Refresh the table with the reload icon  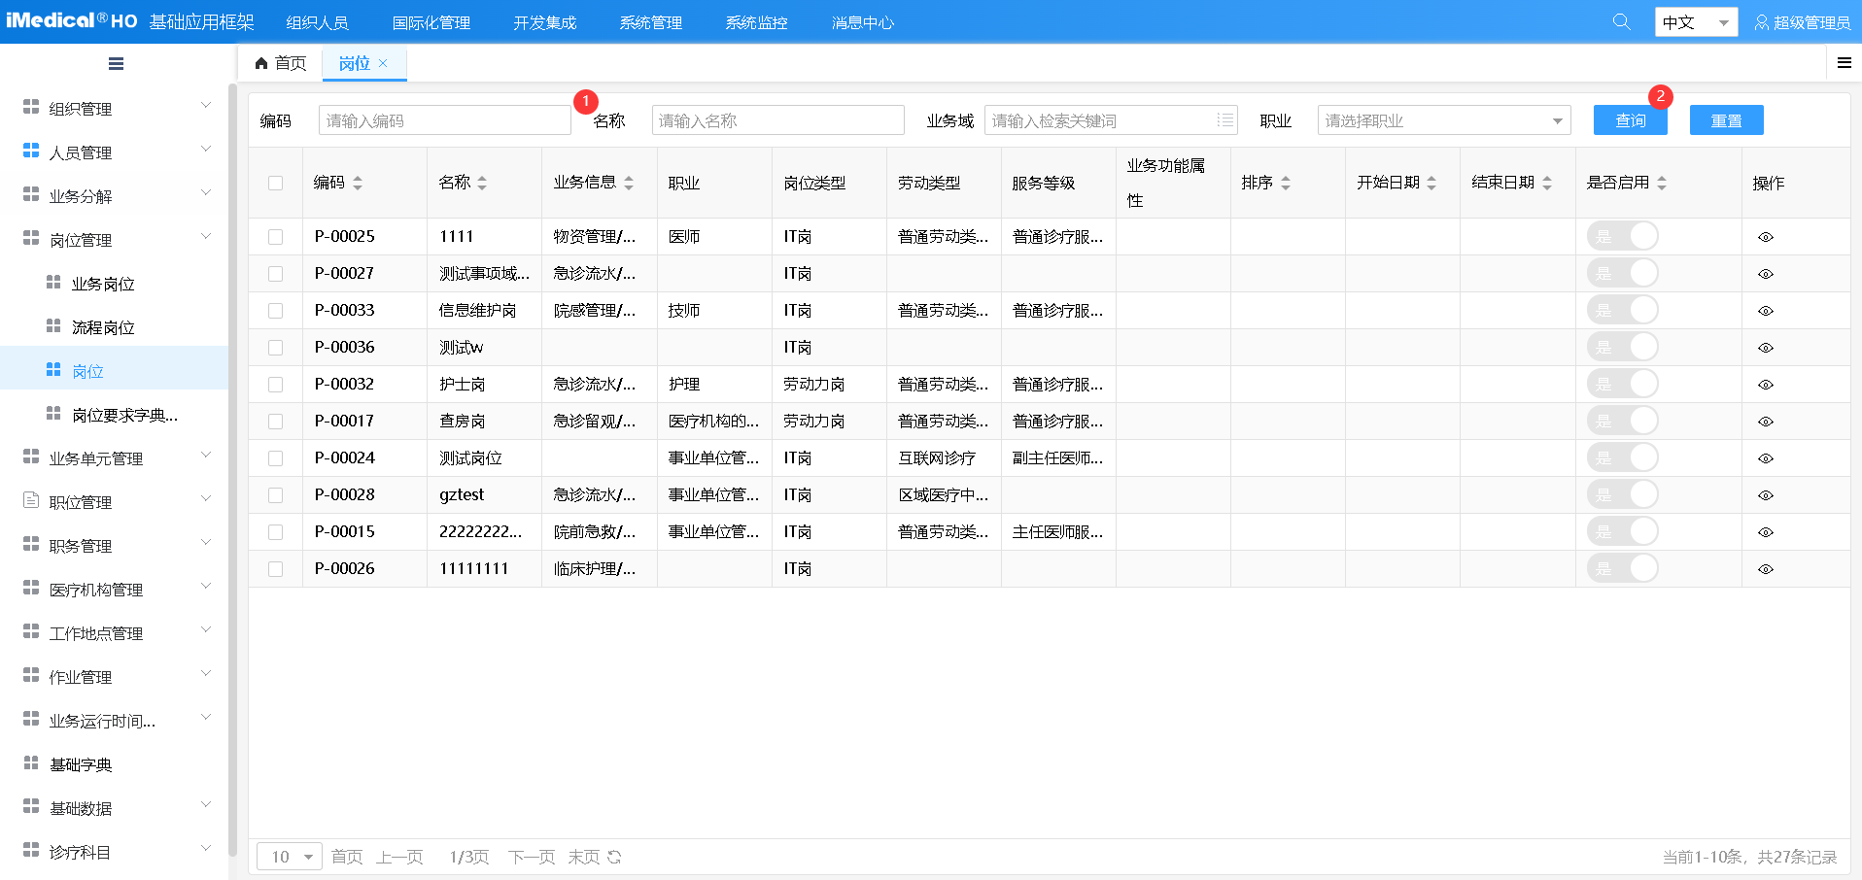click(x=614, y=857)
